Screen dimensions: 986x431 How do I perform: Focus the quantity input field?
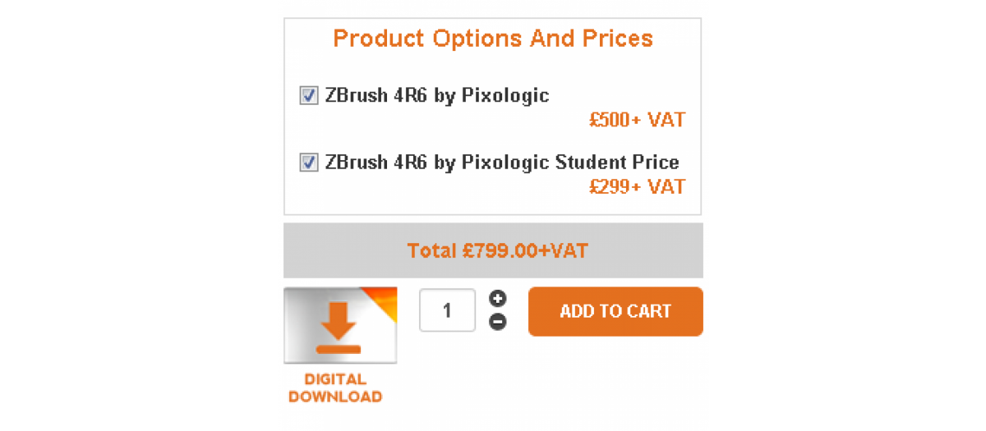point(447,310)
